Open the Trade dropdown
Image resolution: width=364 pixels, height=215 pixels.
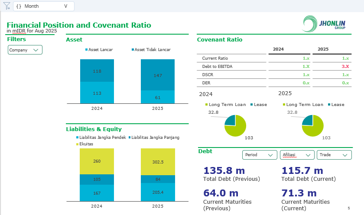[x=334, y=155]
